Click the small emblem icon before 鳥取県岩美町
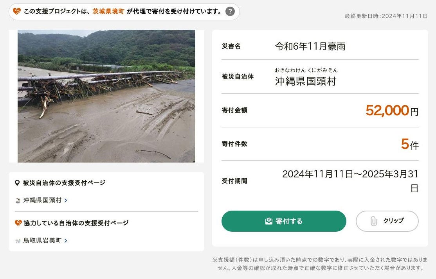436x279 pixels. [x=18, y=241]
